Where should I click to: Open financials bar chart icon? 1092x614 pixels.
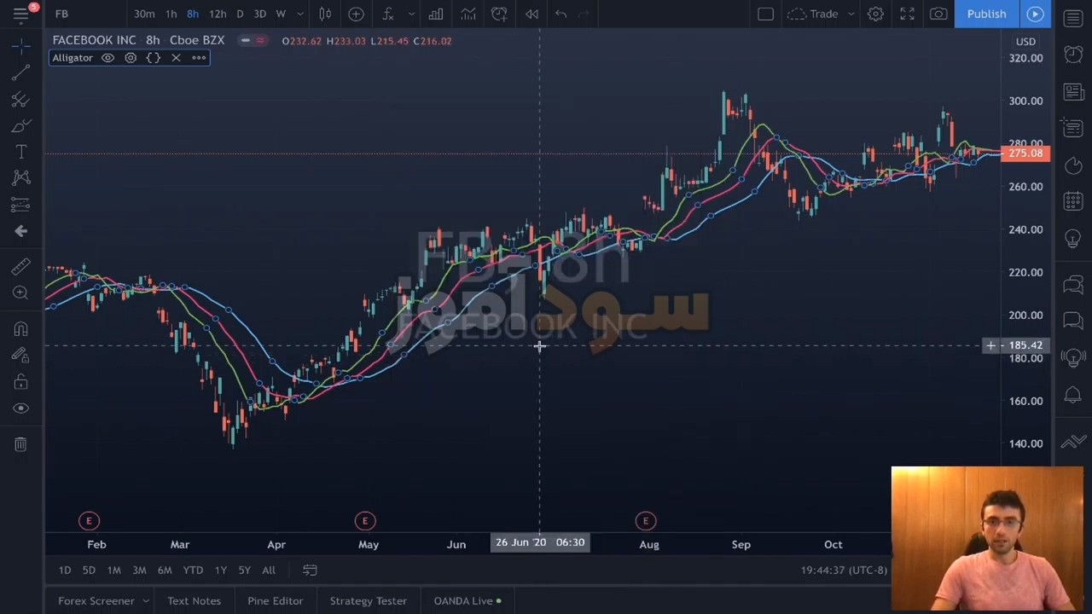coord(436,14)
